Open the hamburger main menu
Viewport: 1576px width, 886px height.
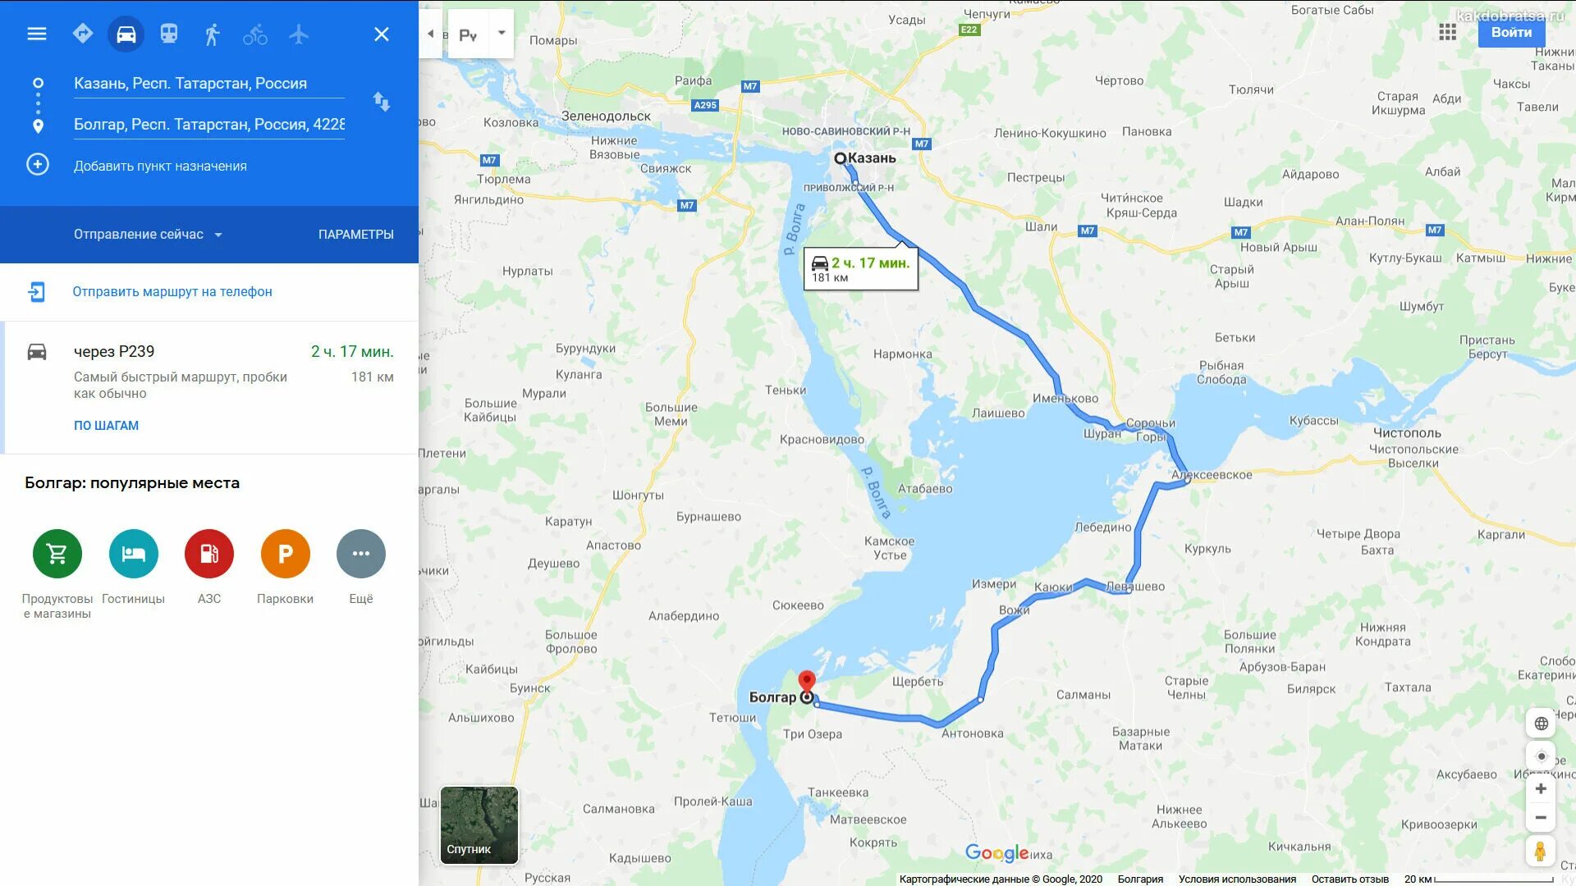[37, 34]
